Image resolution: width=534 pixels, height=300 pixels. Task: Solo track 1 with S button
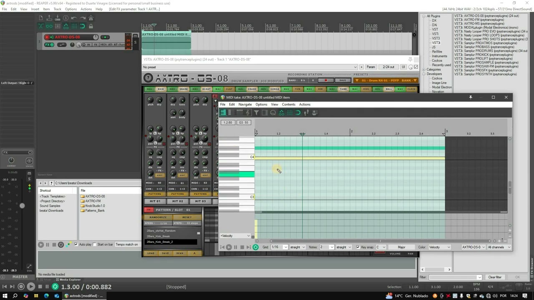(x=135, y=42)
